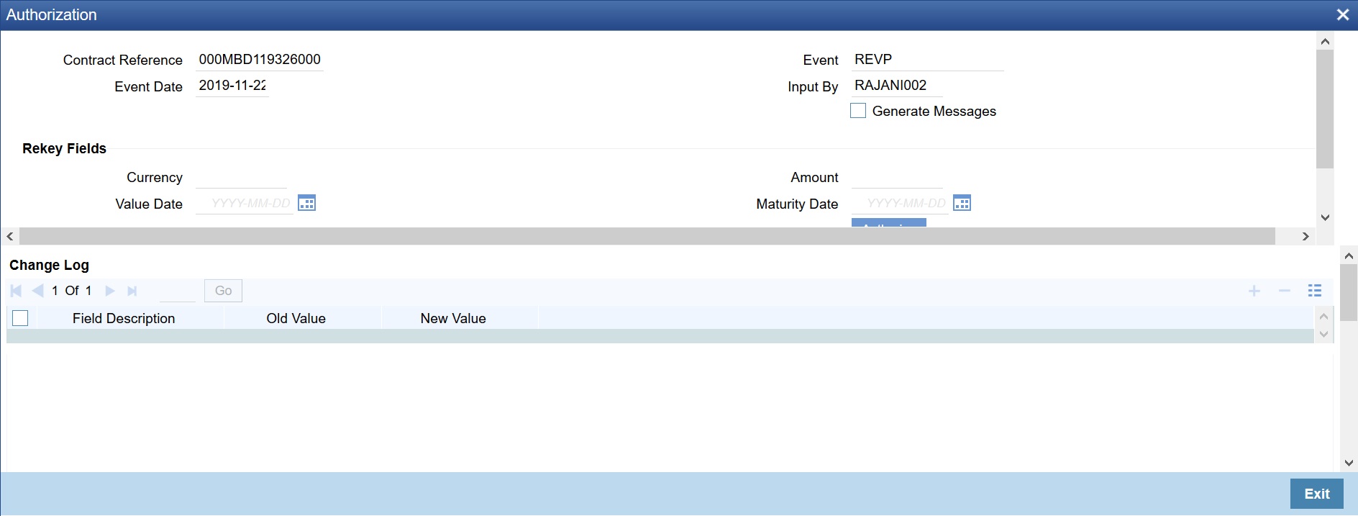Select the Contract Reference value field
Screen dimensions: 1358x516
260,60
